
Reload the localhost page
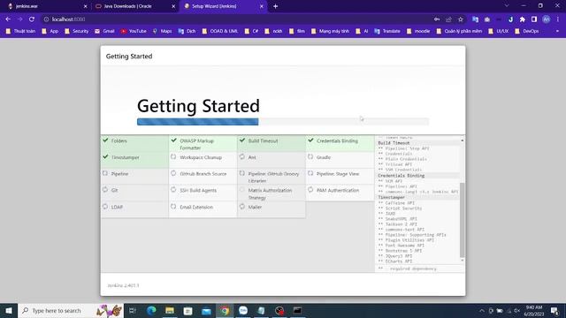tap(32, 19)
